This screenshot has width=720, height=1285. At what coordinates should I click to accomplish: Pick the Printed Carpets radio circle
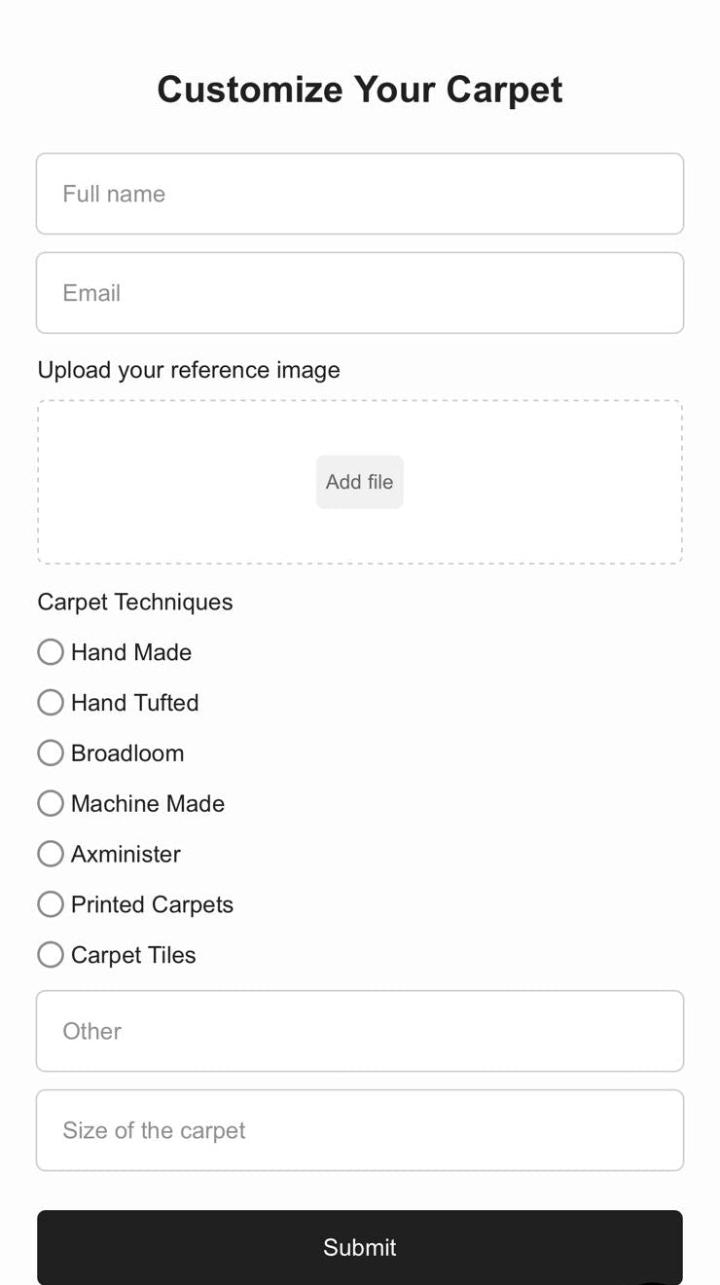pyautogui.click(x=51, y=905)
